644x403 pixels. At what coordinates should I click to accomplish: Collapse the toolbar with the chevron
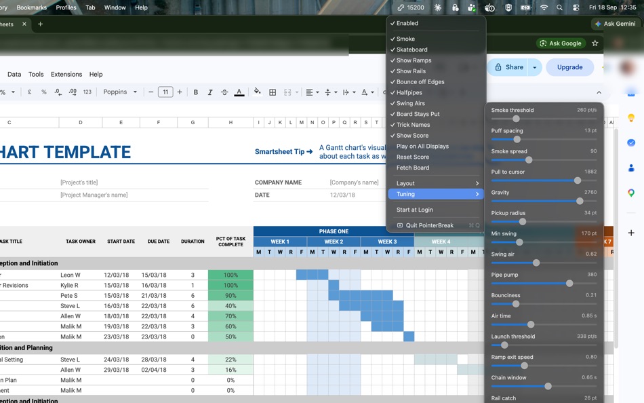pos(599,92)
